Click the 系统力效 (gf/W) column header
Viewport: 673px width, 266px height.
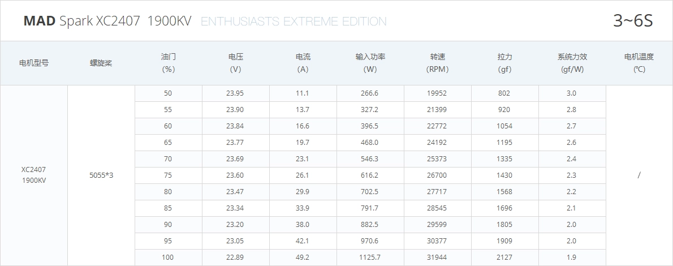point(572,63)
